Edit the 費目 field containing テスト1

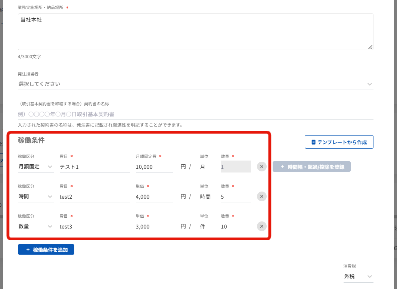pyautogui.click(x=94, y=167)
